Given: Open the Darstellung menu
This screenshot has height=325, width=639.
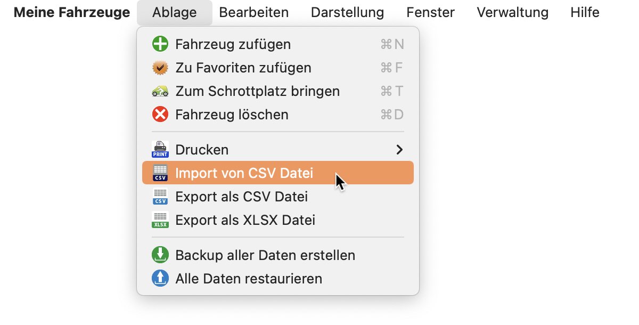Looking at the screenshot, I should [347, 12].
